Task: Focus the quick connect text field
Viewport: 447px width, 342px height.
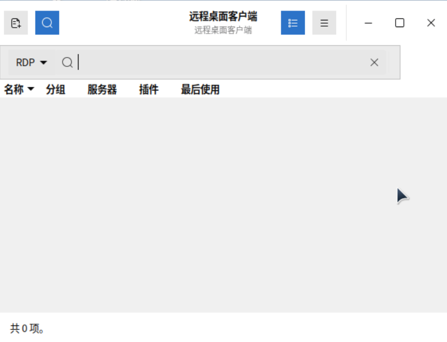Action: click(x=221, y=63)
